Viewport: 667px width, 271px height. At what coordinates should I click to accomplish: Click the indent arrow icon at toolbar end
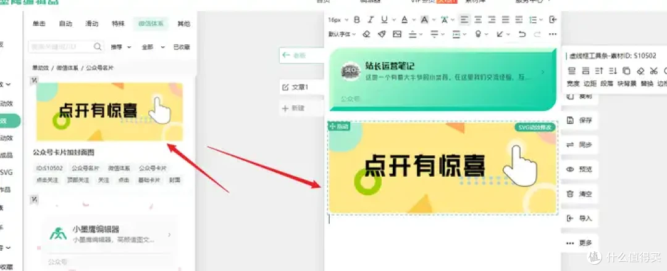(x=553, y=20)
